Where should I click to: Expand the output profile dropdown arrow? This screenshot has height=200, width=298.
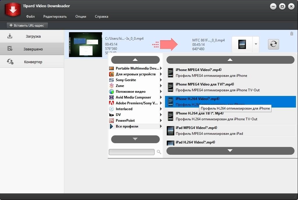[x=256, y=44]
